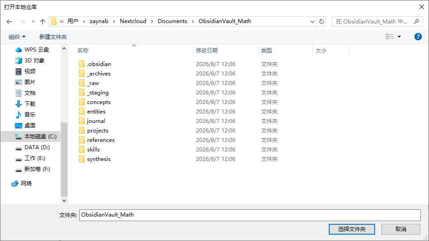
Task: Click the 选择文件夹 button
Action: tap(352, 229)
